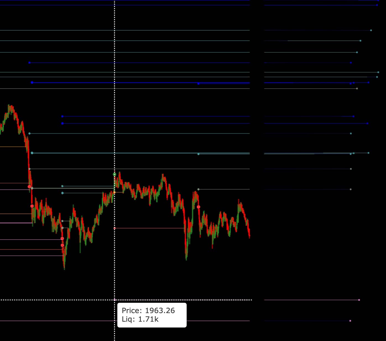Click the lowest candle wick on the chart
This screenshot has height=341, width=386.
[64, 269]
